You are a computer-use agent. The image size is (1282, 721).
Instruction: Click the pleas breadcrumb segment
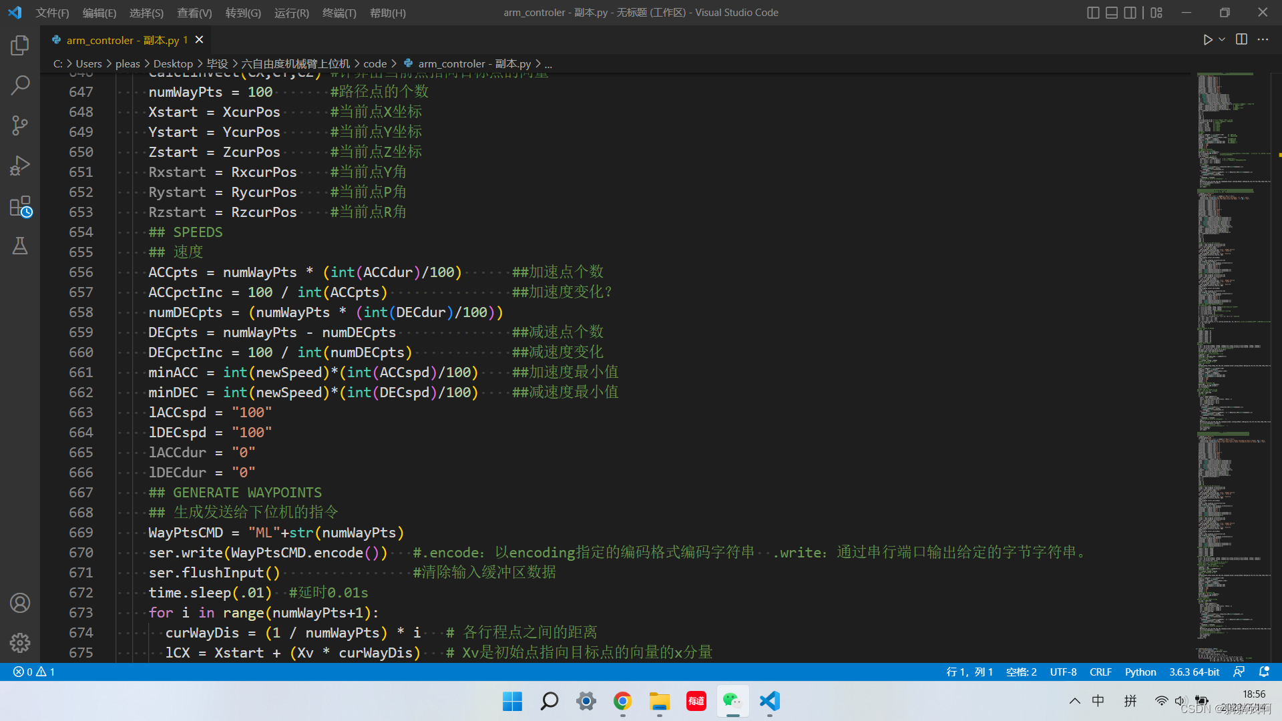128,63
